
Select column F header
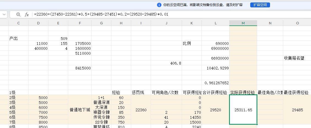80,23
